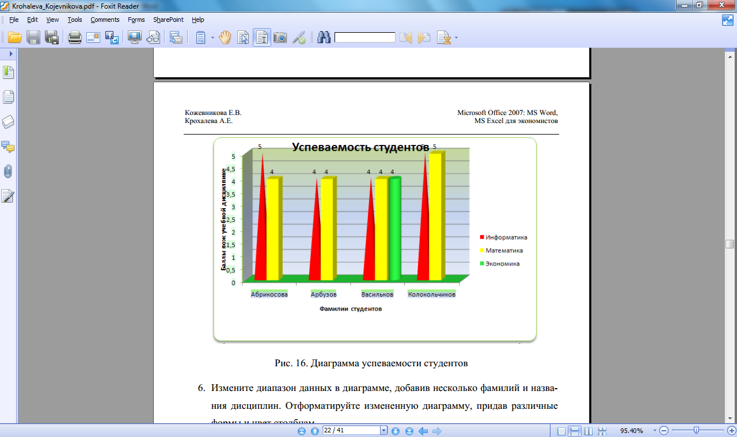This screenshot has height=437, width=737.
Task: Click the page number field 22 / 41
Action: pos(351,430)
